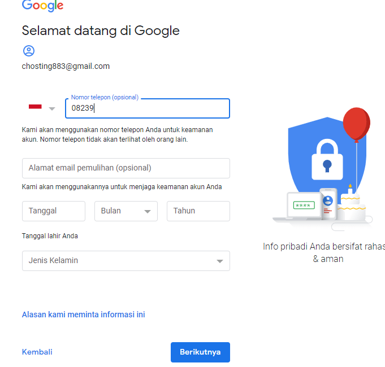Click the red balloon in the illustration
Screen dimensions: 385x367
click(356, 123)
